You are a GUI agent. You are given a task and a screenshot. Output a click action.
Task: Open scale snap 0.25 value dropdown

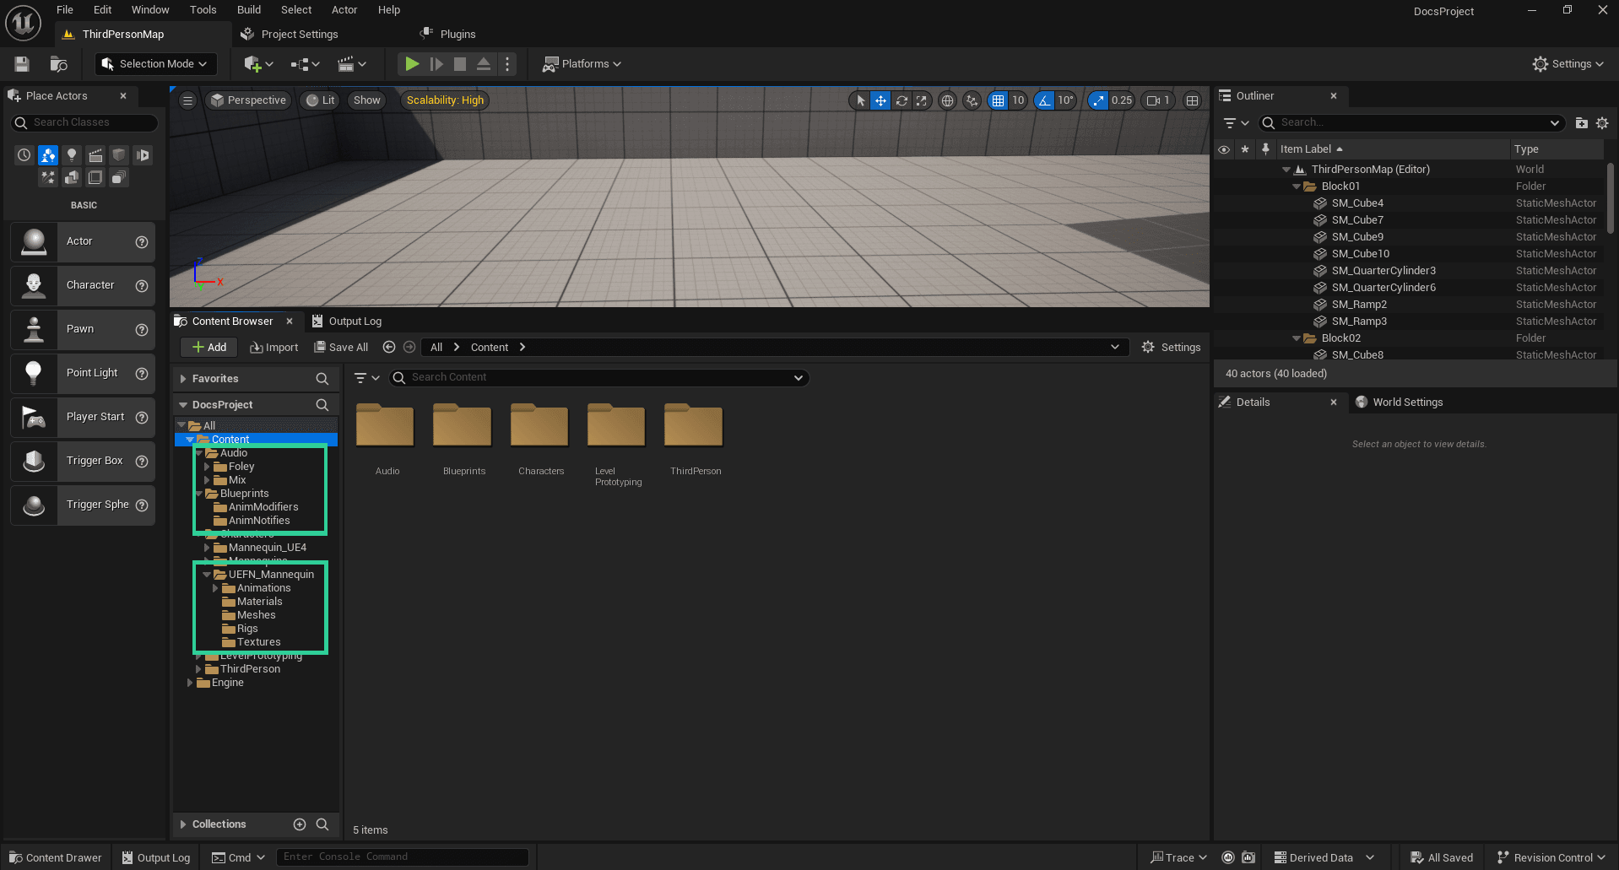[1122, 100]
